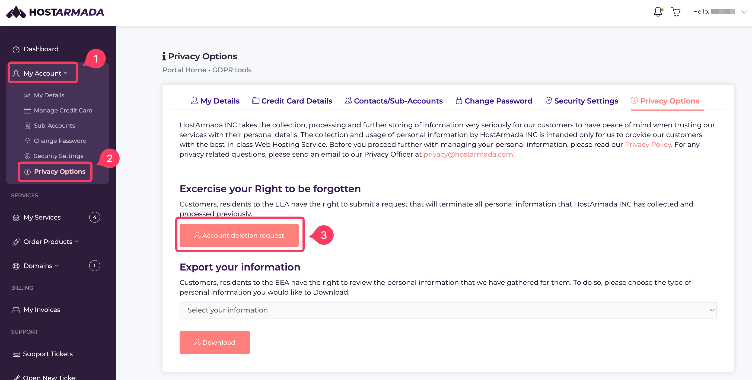Click the Support Tickets ticket icon

[16, 354]
